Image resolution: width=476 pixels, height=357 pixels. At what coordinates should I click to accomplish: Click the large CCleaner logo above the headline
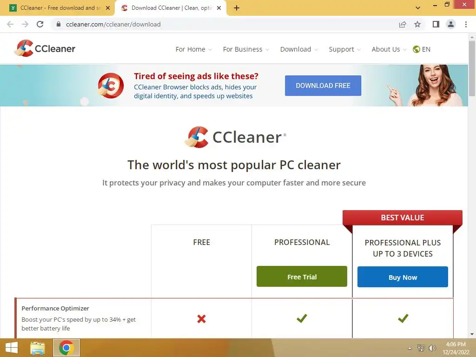(x=235, y=137)
